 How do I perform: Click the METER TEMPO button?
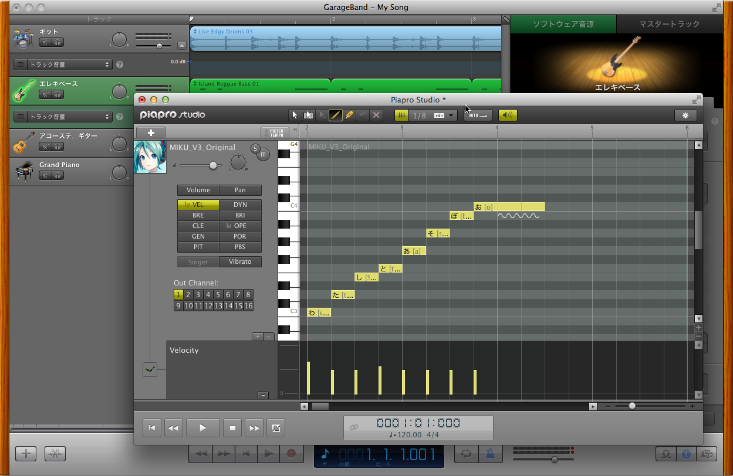click(275, 132)
